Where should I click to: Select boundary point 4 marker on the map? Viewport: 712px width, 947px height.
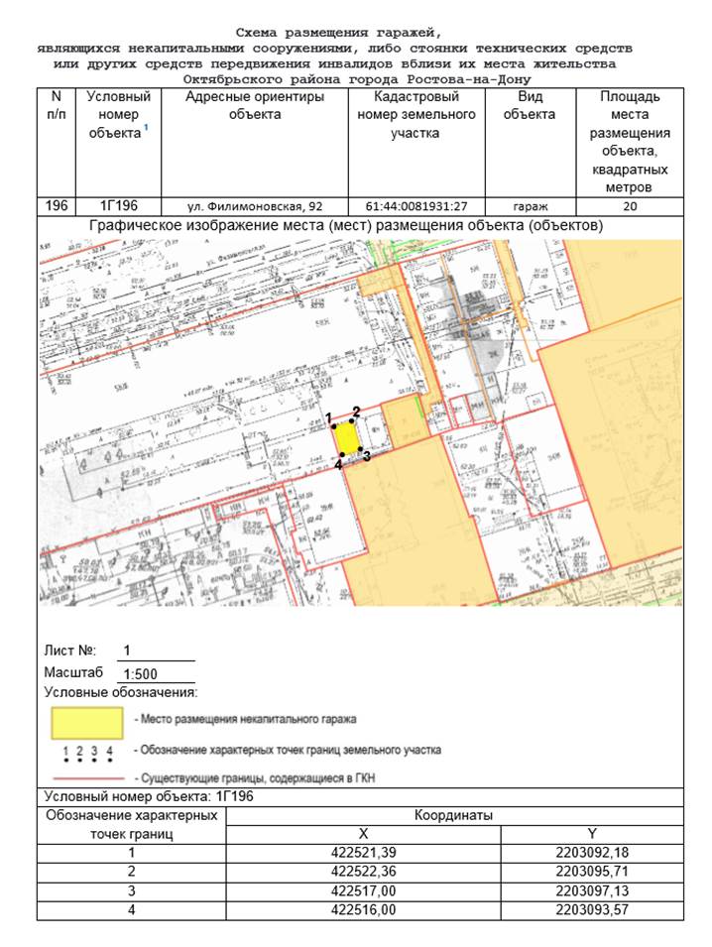pos(342,455)
